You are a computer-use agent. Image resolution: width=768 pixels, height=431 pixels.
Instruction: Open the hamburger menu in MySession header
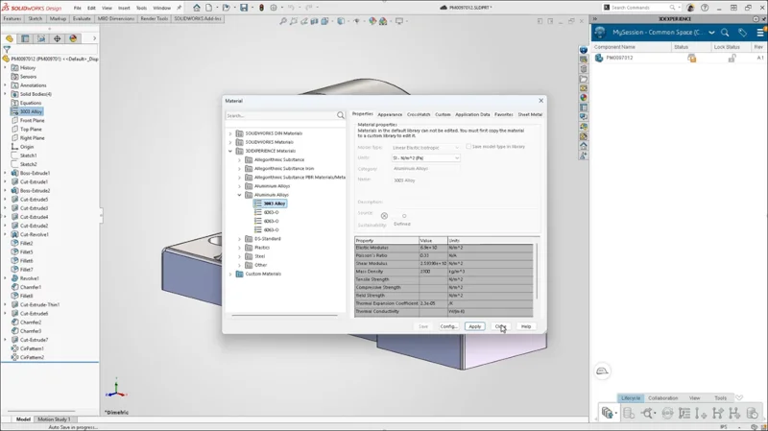click(760, 33)
